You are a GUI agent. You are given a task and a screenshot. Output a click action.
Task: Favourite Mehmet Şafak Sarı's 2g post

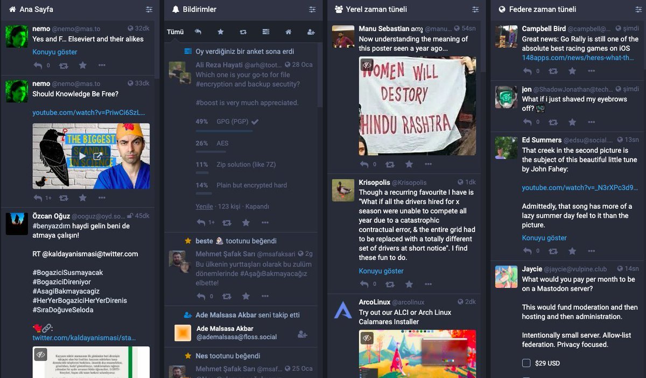245,296
